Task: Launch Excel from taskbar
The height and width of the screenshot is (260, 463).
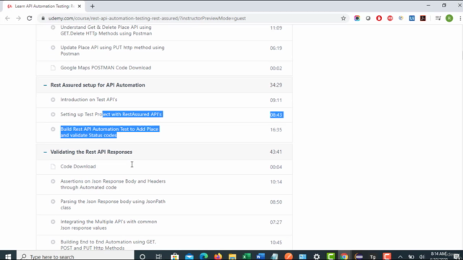Action: point(246,256)
